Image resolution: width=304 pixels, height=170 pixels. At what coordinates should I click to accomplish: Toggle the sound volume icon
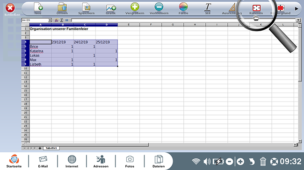(x=207, y=162)
